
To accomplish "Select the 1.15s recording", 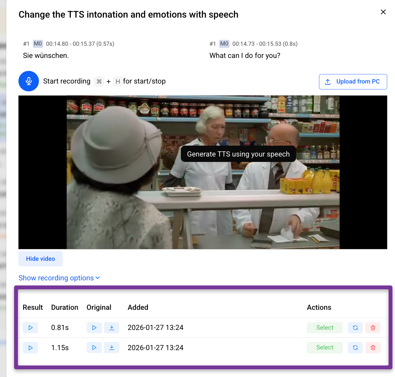I will tap(325, 348).
